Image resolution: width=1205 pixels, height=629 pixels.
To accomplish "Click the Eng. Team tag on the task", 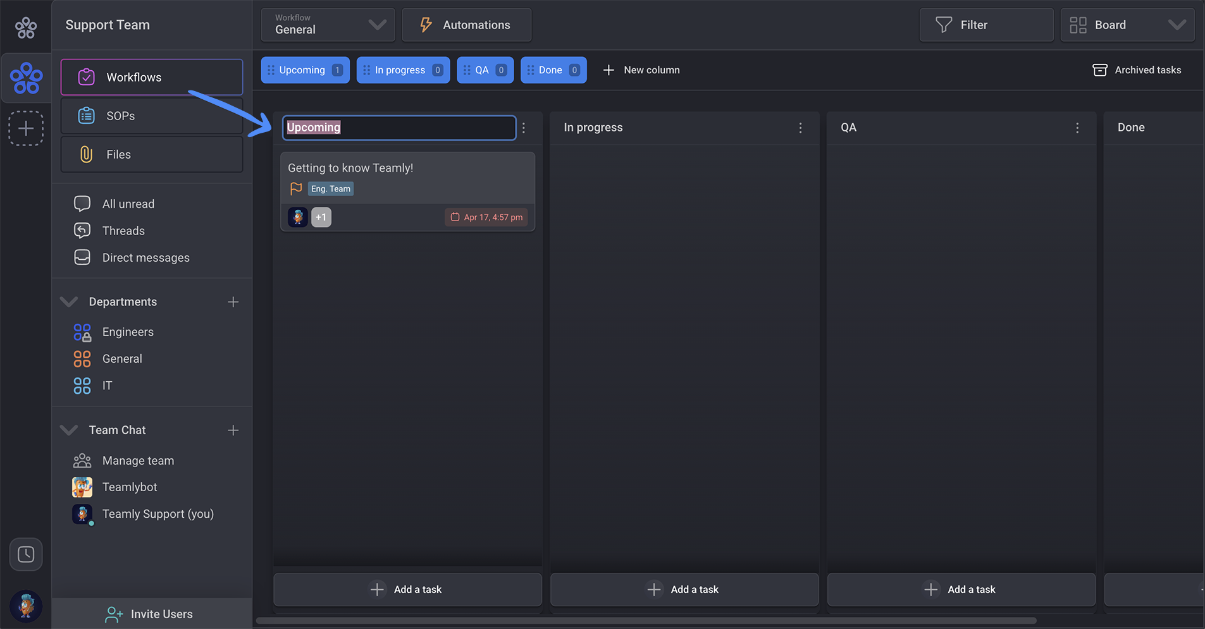I will point(331,188).
